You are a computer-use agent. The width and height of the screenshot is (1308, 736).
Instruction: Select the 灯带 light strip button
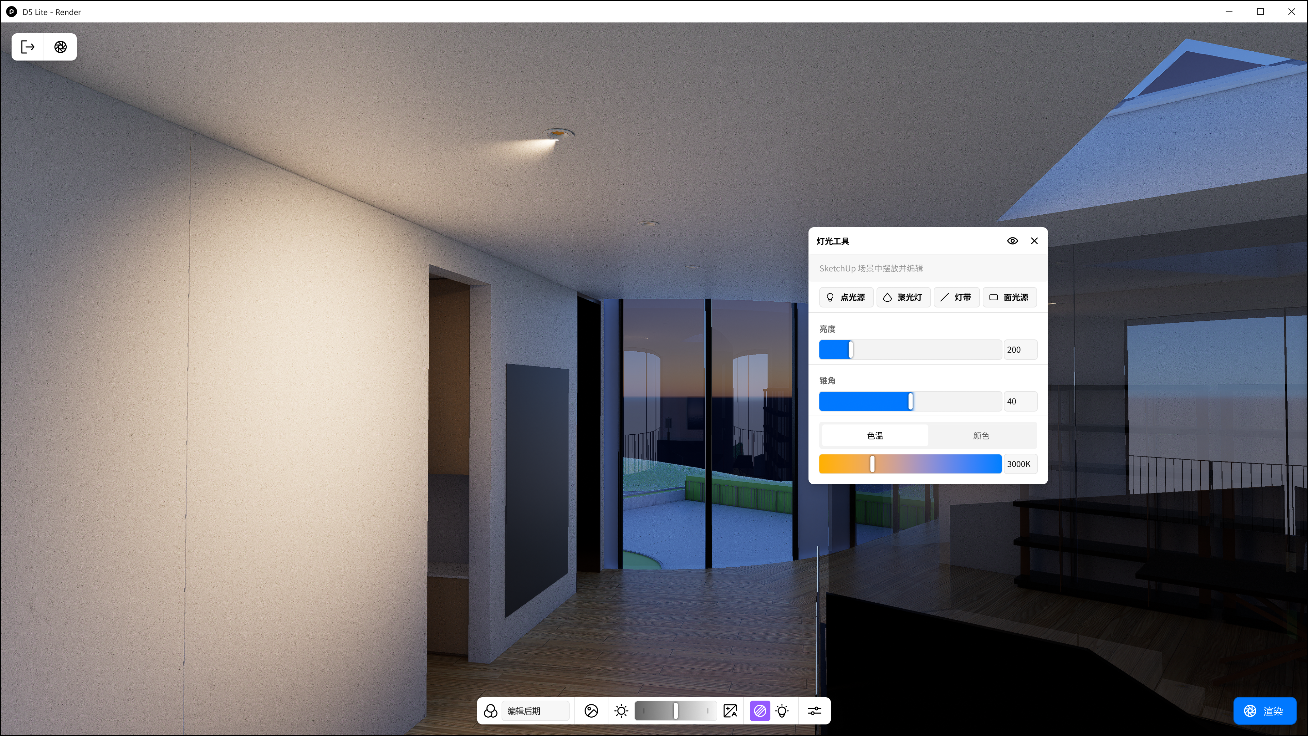pyautogui.click(x=956, y=298)
